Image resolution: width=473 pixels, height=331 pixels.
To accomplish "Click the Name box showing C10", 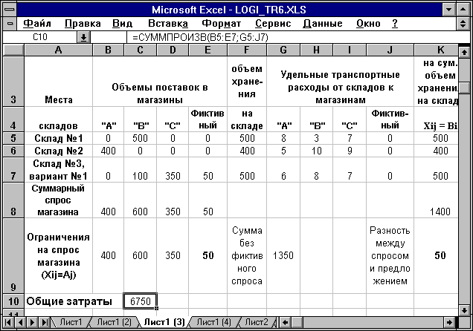I will pos(40,37).
